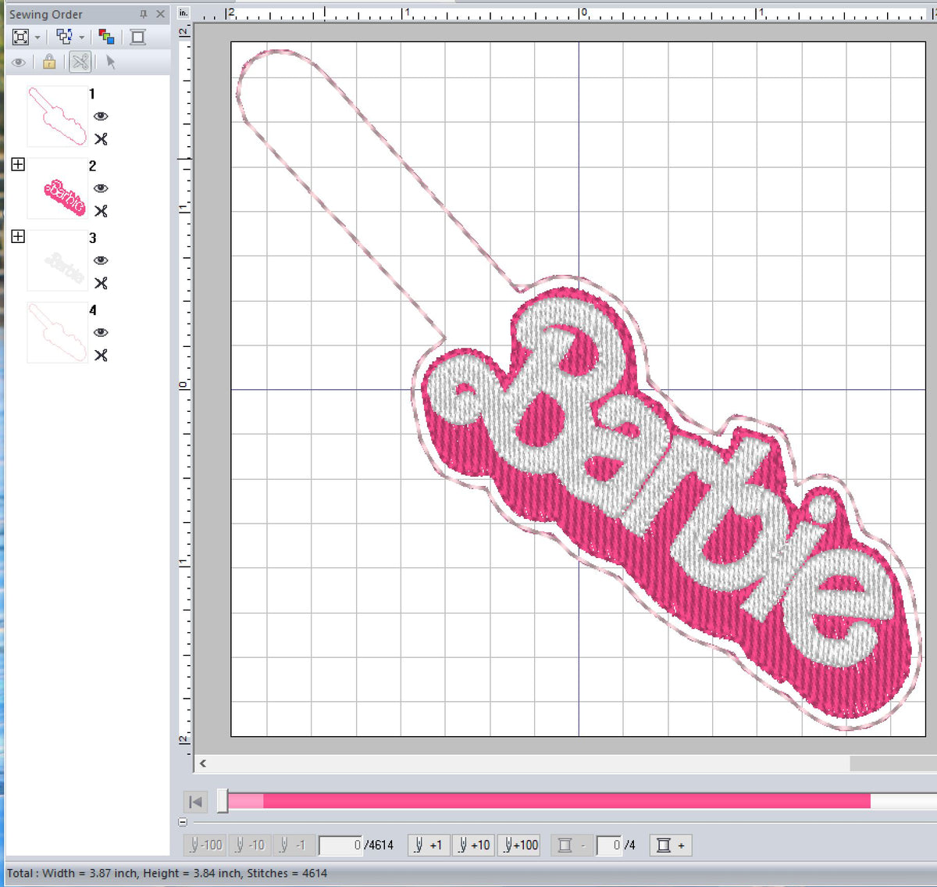This screenshot has height=887, width=937.
Task: Toggle scissors trim icon for step 1
Action: [101, 139]
